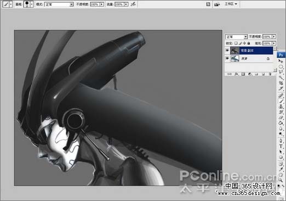The width and height of the screenshot is (286, 201).
Task: Toggle lock transparent pixels checkbox
Action: point(236,43)
